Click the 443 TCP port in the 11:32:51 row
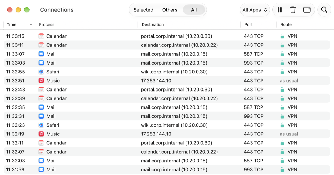 (254, 81)
